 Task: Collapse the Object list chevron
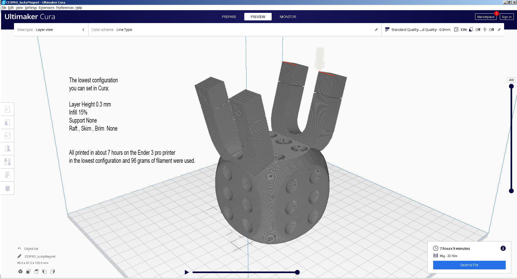pyautogui.click(x=19, y=248)
